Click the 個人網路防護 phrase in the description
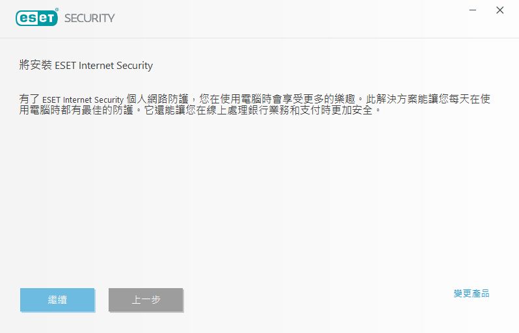The height and width of the screenshot is (333, 519). point(157,100)
